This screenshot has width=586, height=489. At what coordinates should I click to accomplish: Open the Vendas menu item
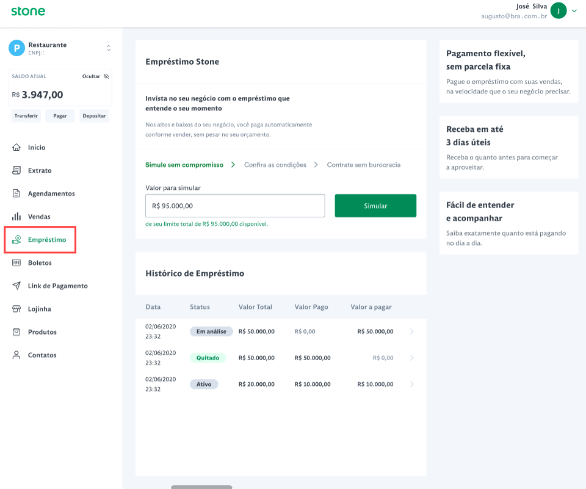point(39,217)
